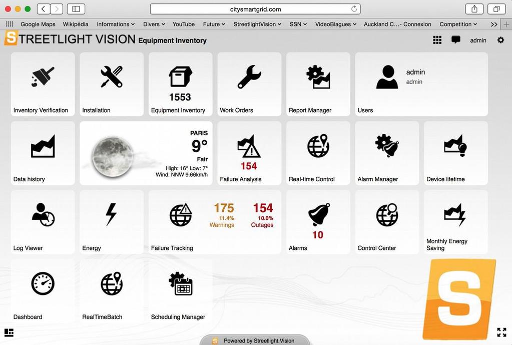Expand the StreetlightVision bookmarks folder
The height and width of the screenshot is (345, 512).
(257, 24)
